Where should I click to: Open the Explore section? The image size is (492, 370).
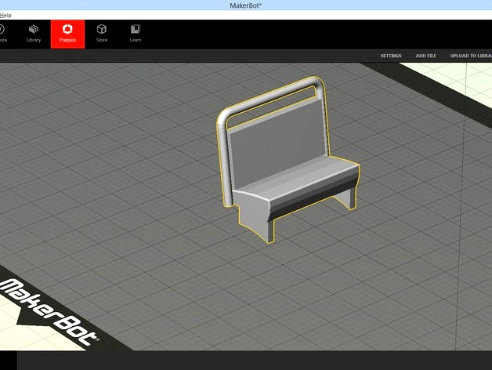click(x=3, y=34)
